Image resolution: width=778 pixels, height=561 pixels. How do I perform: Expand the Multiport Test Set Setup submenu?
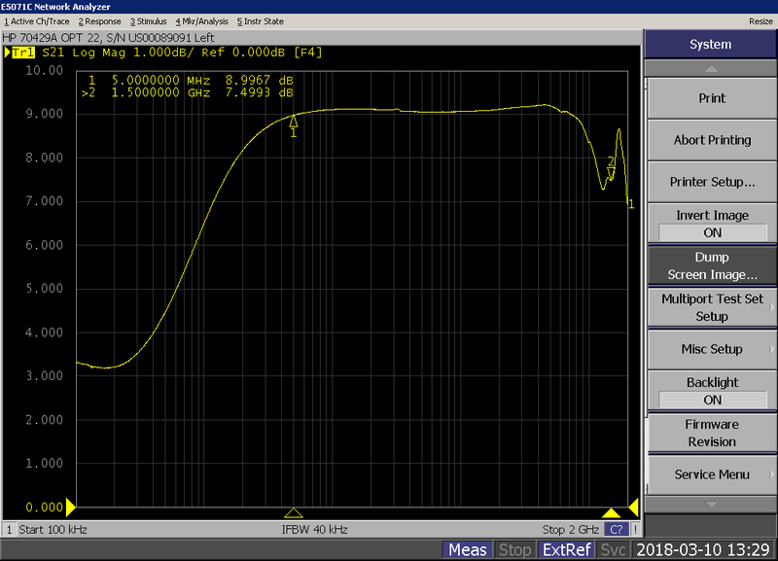tap(712, 307)
